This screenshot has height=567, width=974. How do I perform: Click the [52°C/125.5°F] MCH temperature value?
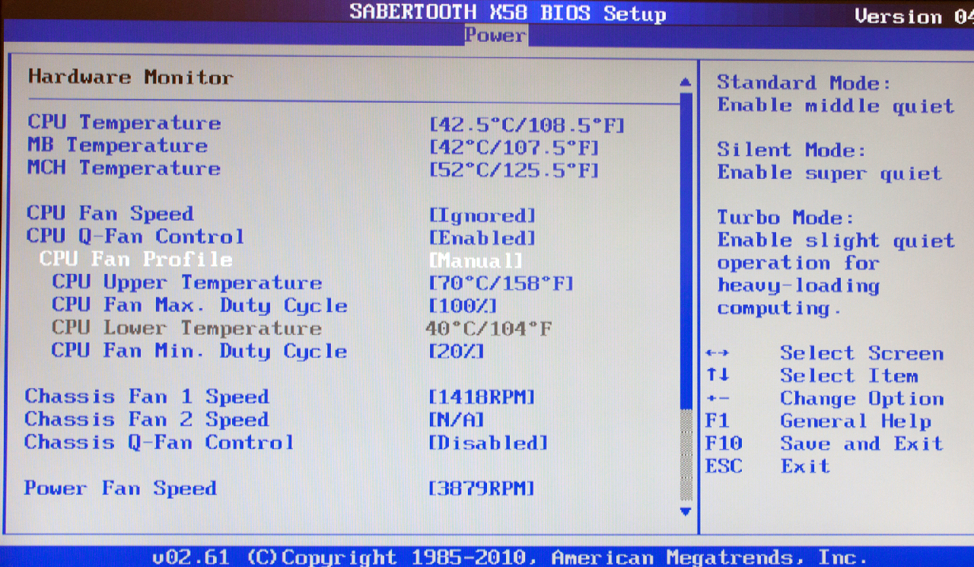click(514, 170)
